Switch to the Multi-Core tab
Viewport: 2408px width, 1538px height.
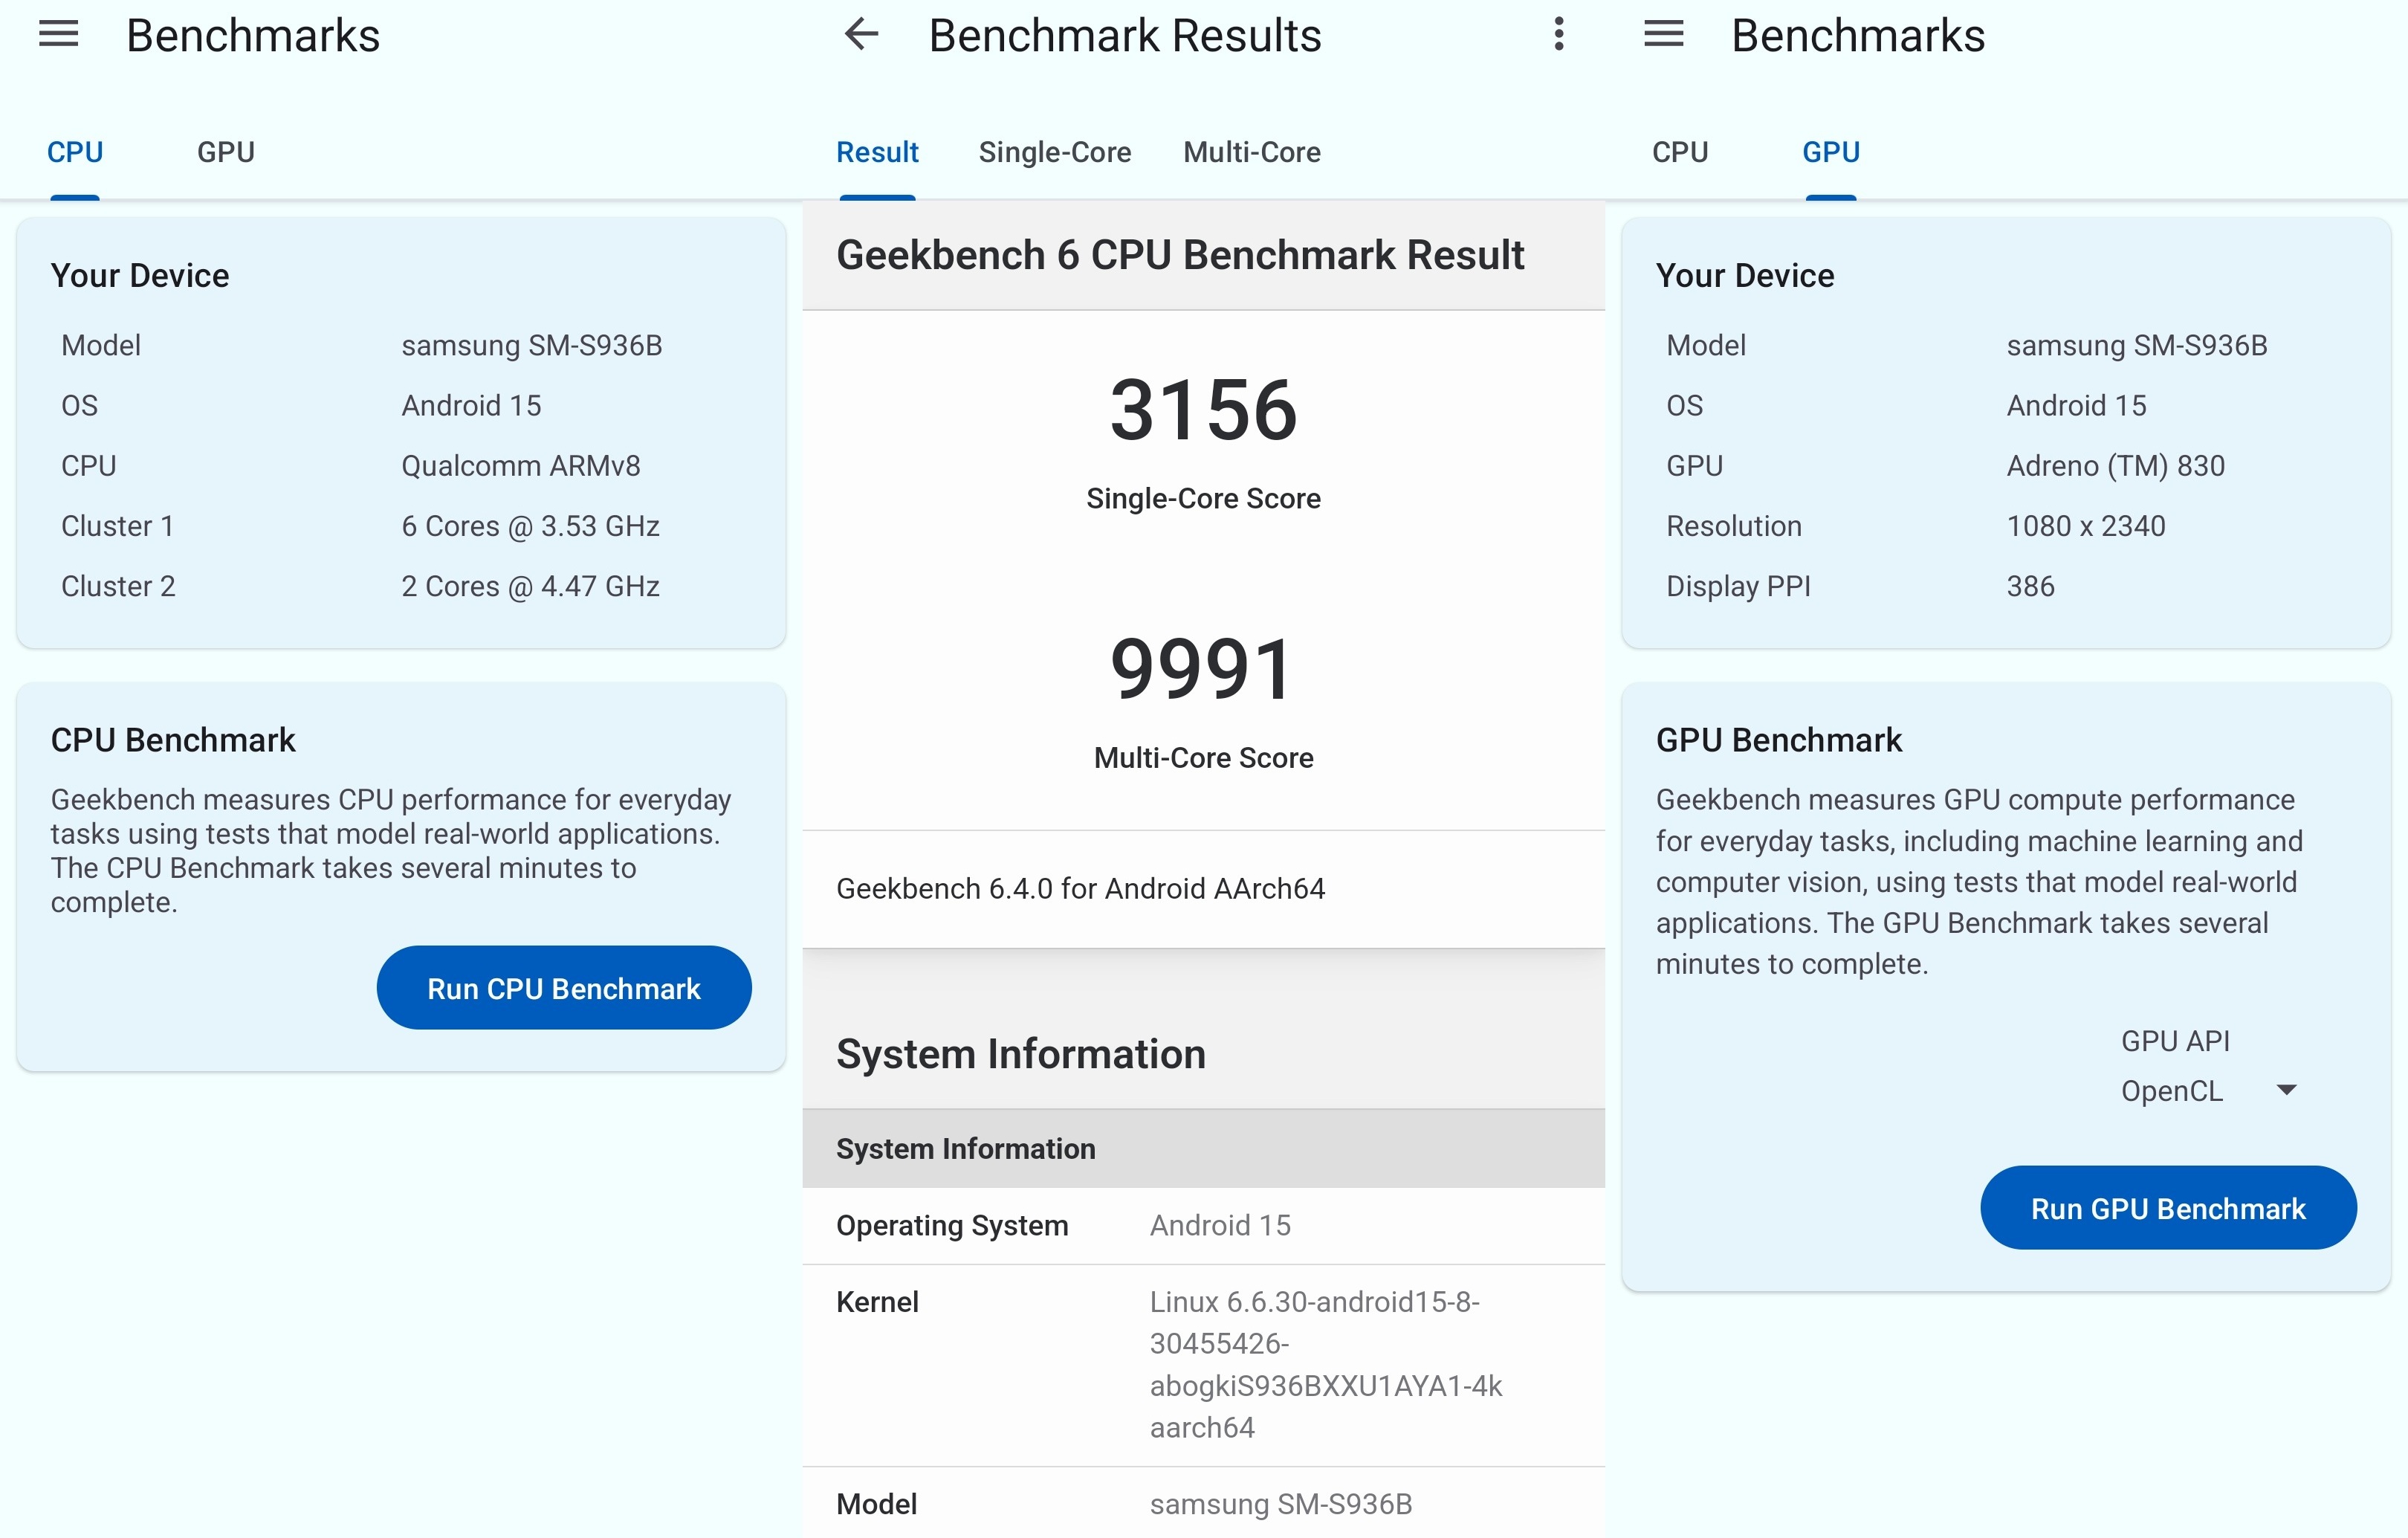[x=1252, y=152]
